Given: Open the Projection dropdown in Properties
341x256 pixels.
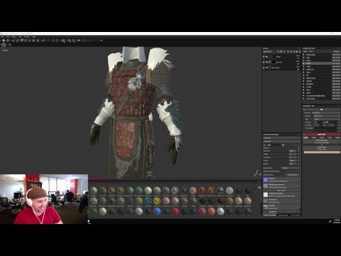Looking at the screenshot, I should click(x=326, y=113).
